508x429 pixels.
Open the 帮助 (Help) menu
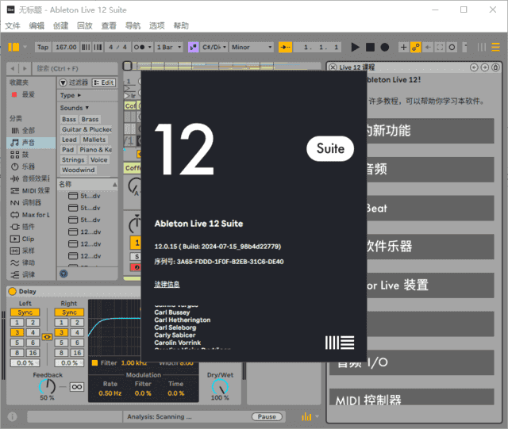(x=181, y=26)
